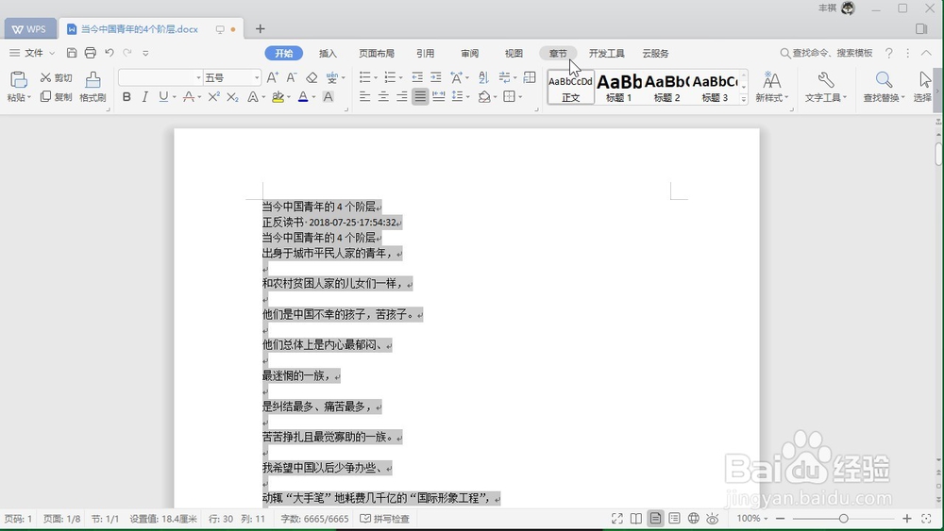Screen dimensions: 944x531
Task: Click the zoom slider handle
Action: pyautogui.click(x=843, y=519)
